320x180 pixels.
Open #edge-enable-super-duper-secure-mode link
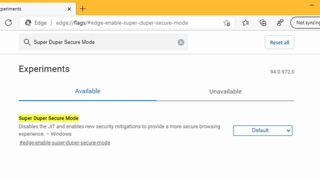(65, 142)
